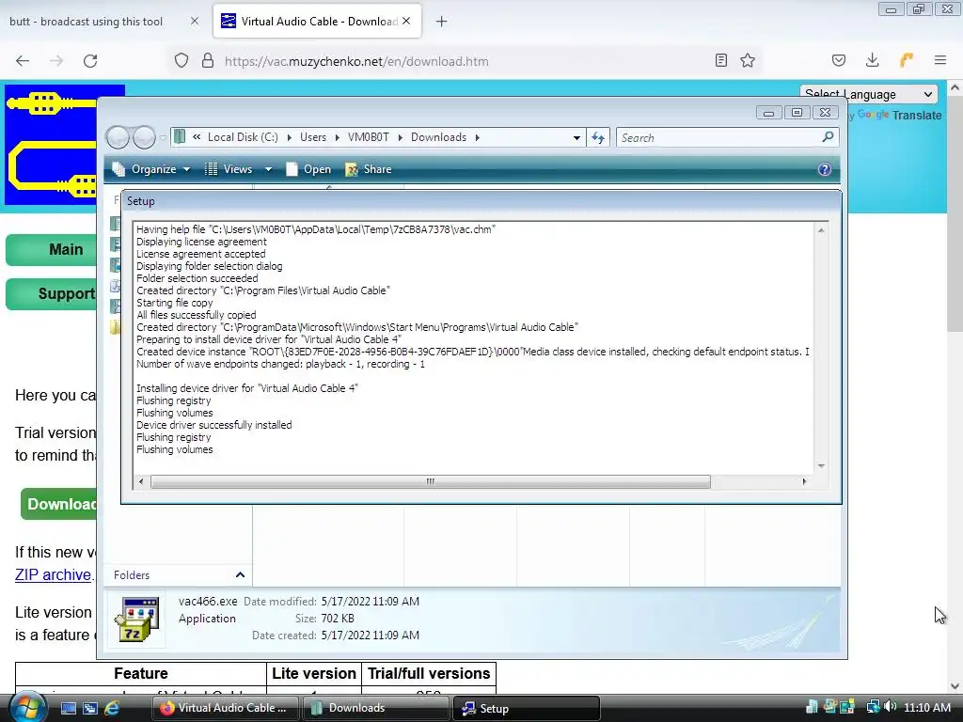Select Downloads in the Explorer breadcrumb
The height and width of the screenshot is (722, 963).
point(438,137)
